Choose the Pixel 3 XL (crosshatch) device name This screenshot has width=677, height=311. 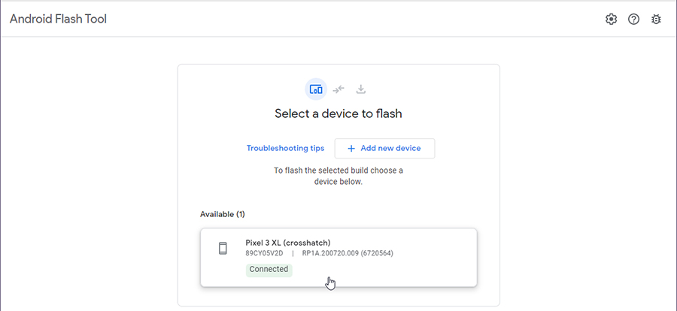coord(288,243)
